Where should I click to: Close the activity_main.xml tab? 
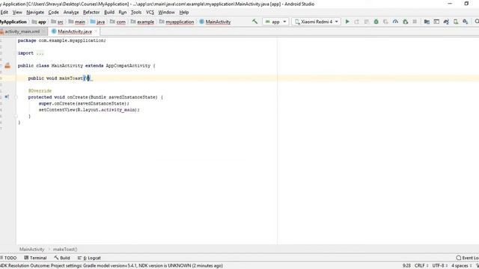click(x=43, y=31)
